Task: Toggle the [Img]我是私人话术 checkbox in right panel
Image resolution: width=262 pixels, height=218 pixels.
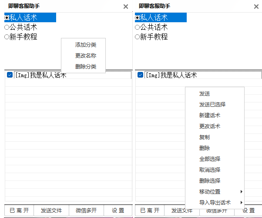Action: point(140,75)
